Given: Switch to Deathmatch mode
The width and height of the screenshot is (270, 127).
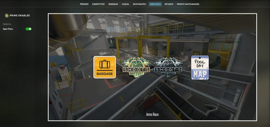Looking at the screenshot, I should pyautogui.click(x=139, y=4).
